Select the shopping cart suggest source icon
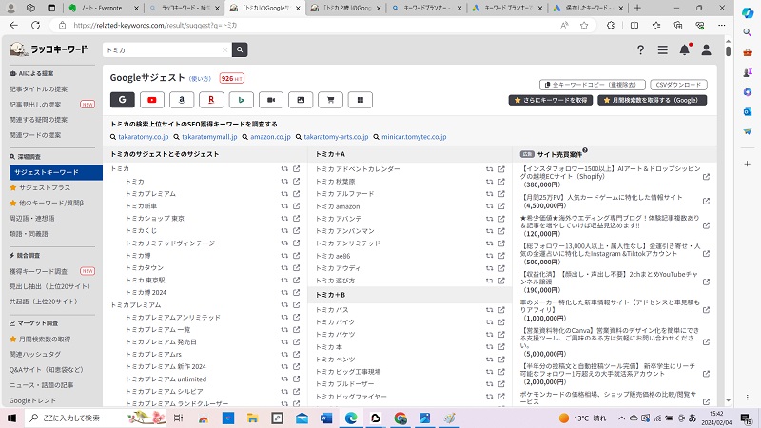The image size is (761, 428). 330,100
